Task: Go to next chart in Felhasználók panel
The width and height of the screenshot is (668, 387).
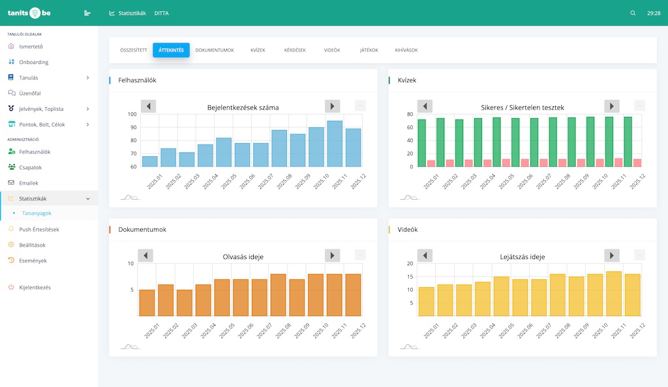Action: coord(333,106)
